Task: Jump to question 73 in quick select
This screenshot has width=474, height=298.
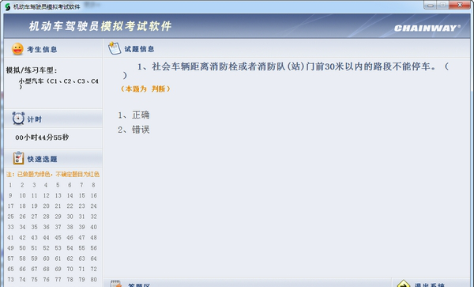Action: tap(10, 280)
